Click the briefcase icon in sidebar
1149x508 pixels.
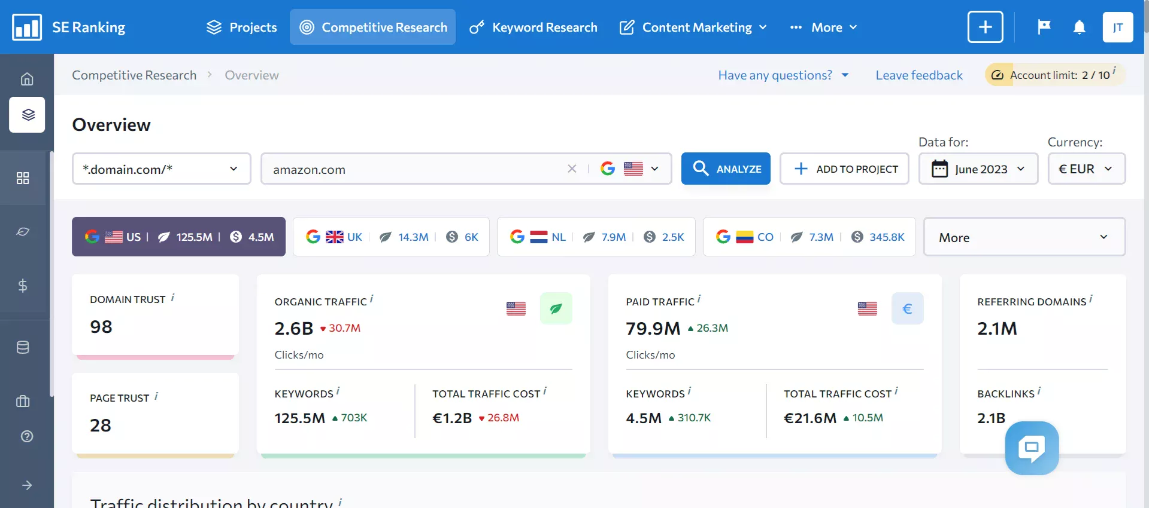(x=23, y=401)
